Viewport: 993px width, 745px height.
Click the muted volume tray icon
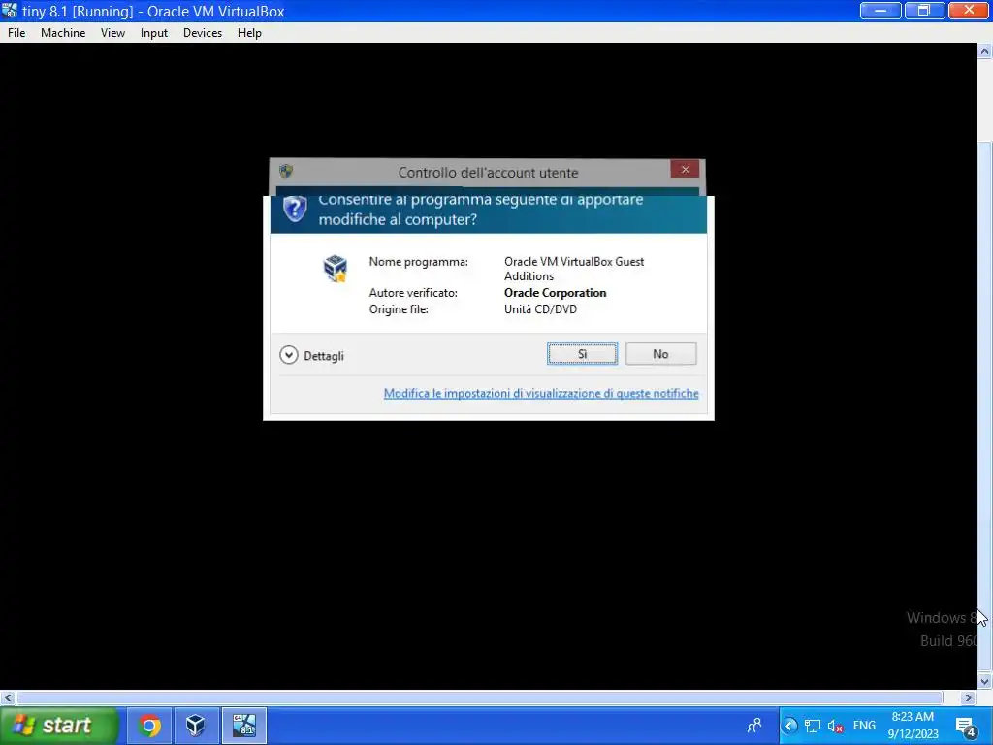(x=835, y=726)
